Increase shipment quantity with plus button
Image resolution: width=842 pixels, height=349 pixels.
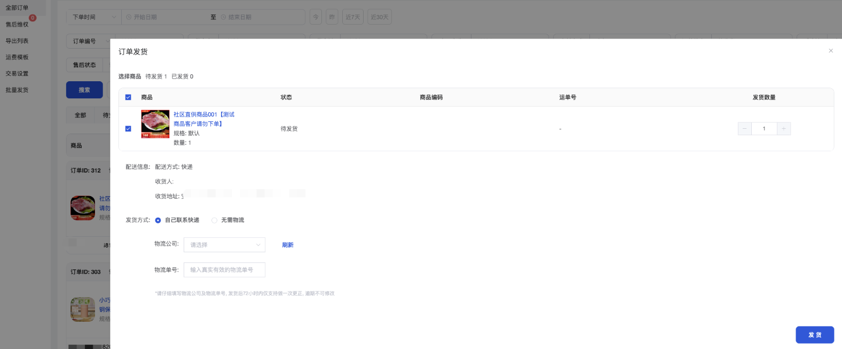pyautogui.click(x=783, y=129)
